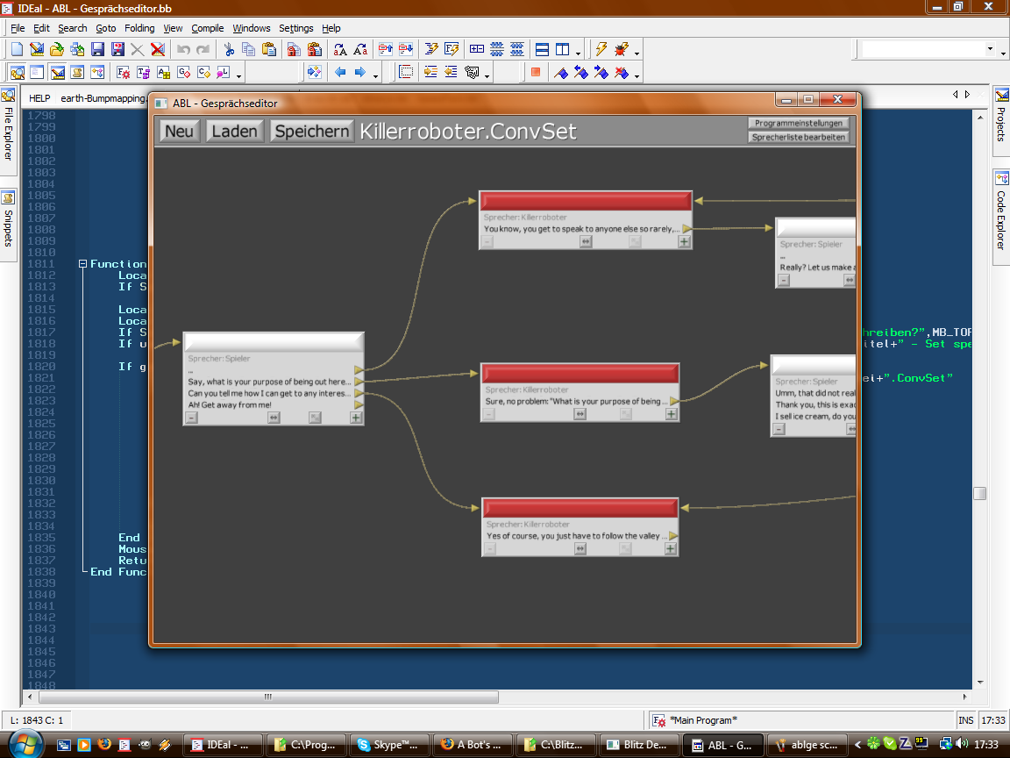Open the Compile menu
1010x758 pixels.
[x=207, y=28]
